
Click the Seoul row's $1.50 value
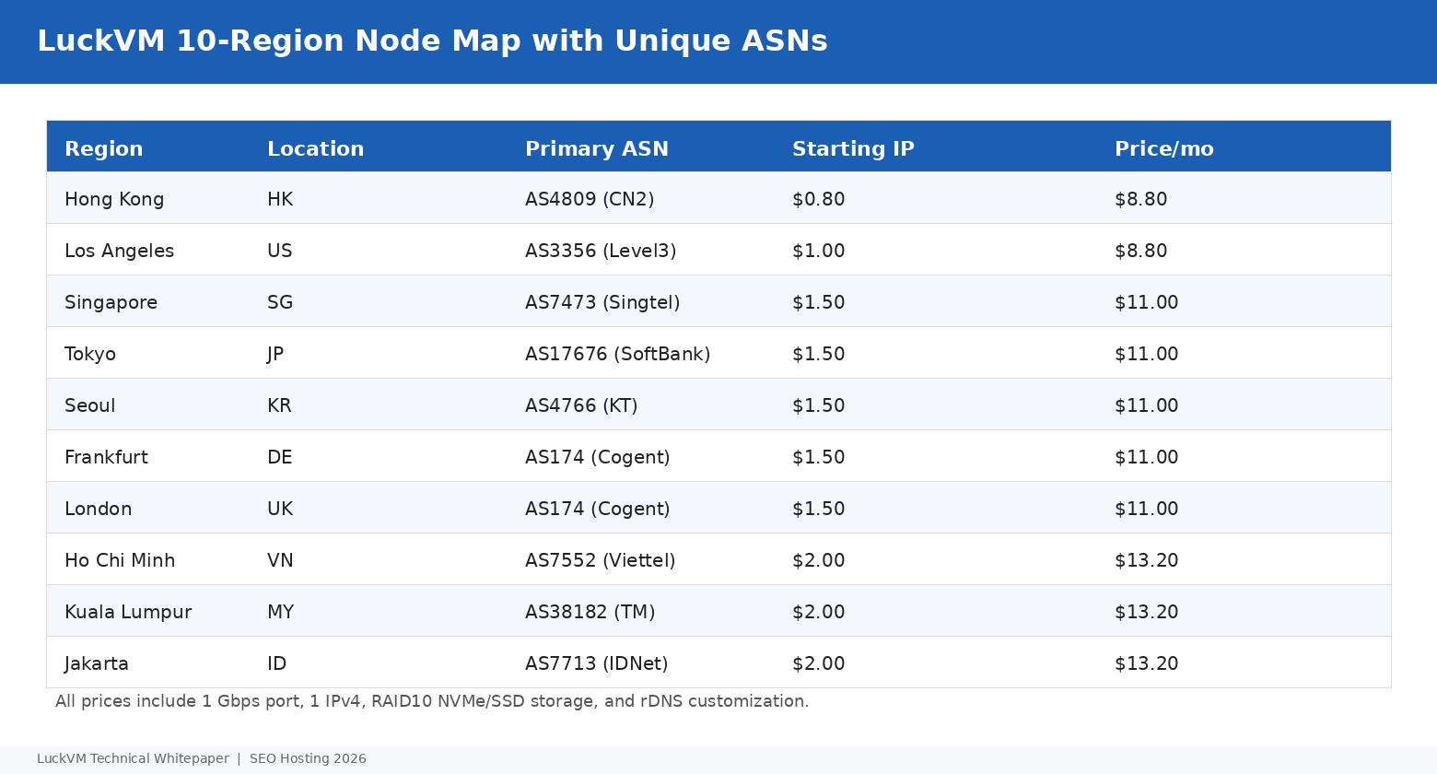pos(819,405)
